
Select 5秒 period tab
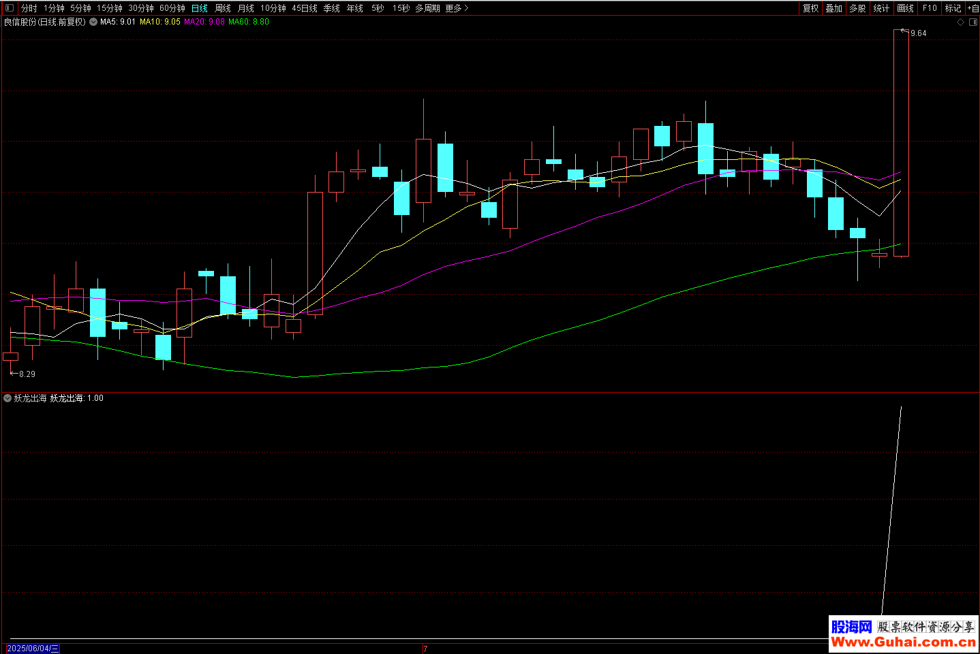tap(378, 8)
